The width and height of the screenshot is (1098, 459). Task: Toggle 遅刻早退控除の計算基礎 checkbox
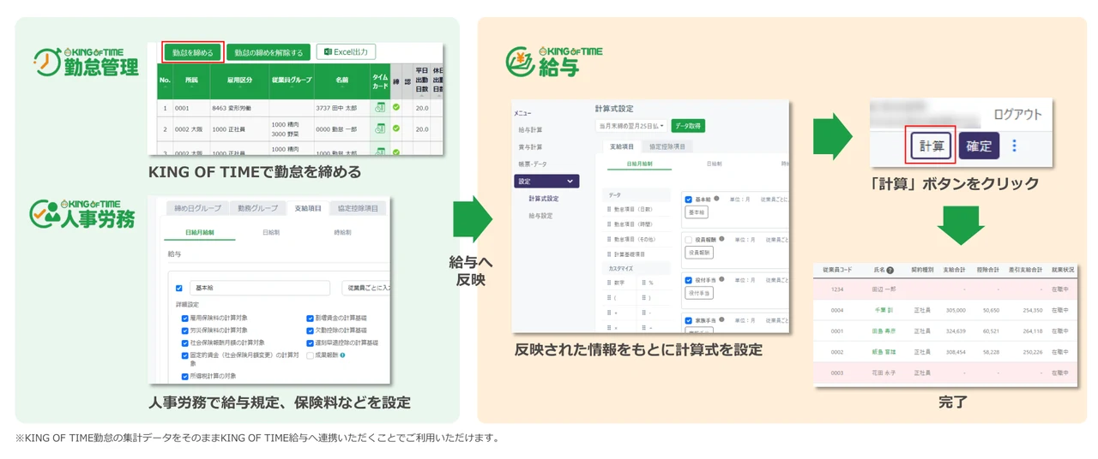(311, 343)
